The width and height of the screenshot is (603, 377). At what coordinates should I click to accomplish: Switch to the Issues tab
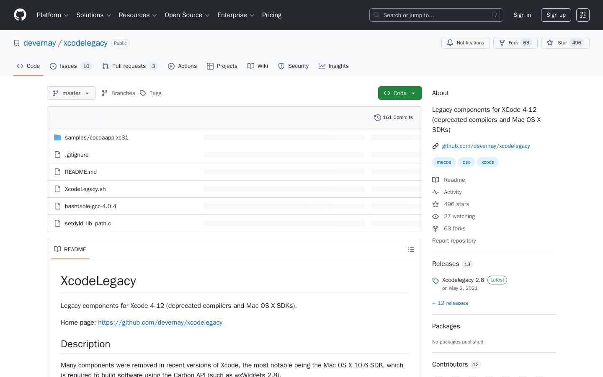coord(71,66)
